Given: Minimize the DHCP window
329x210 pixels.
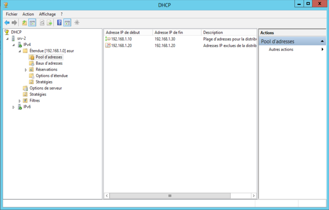Looking at the screenshot, I should 299,4.
